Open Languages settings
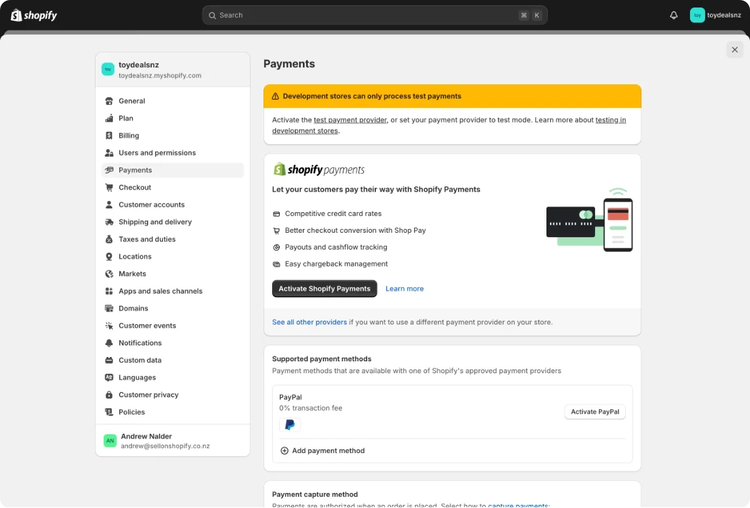The image size is (750, 508). (172, 378)
